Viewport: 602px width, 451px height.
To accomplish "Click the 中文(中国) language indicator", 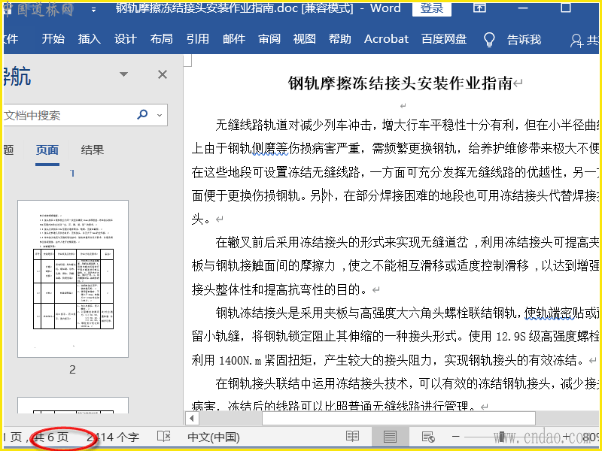I will (x=213, y=437).
